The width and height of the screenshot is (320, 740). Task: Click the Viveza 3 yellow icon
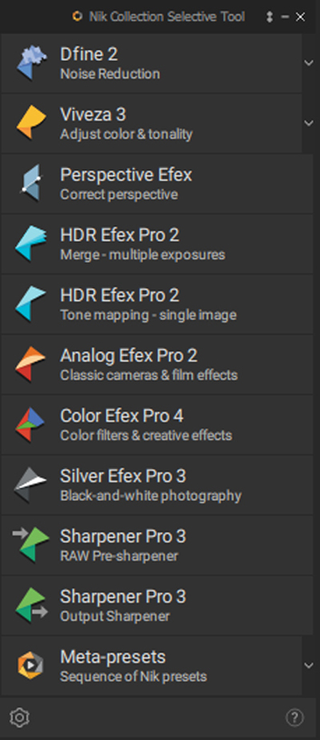tap(31, 123)
